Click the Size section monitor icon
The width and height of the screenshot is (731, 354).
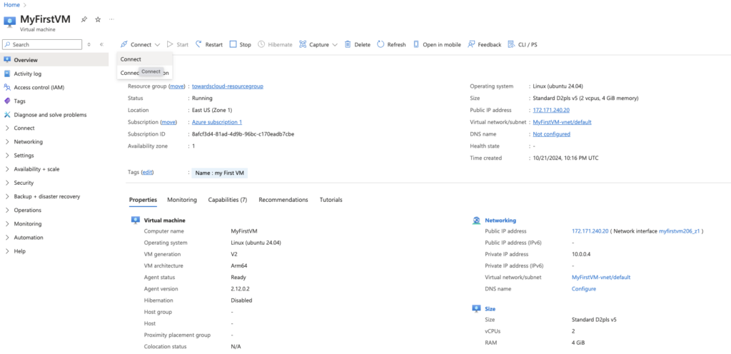click(476, 308)
